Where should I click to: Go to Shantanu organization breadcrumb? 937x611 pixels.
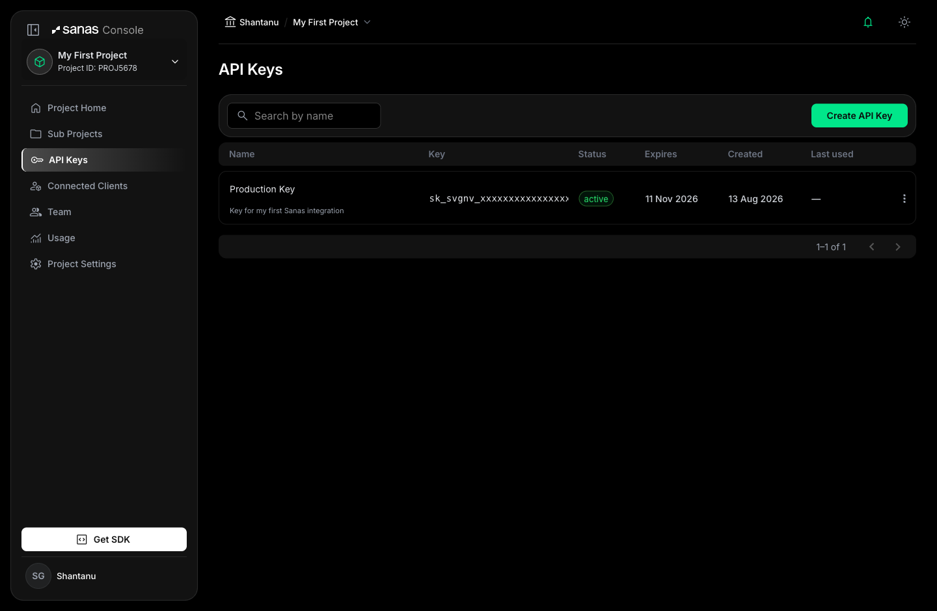click(x=259, y=22)
